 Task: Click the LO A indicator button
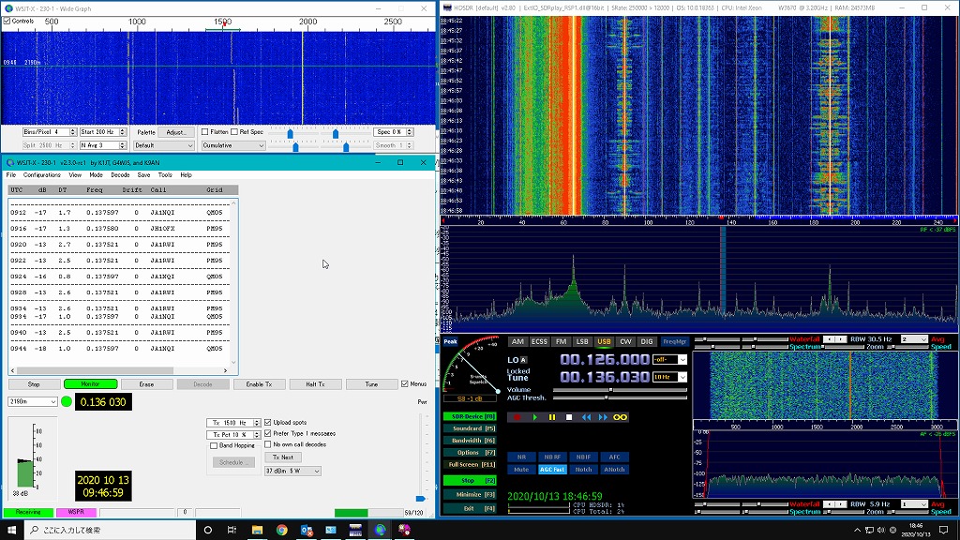point(523,360)
